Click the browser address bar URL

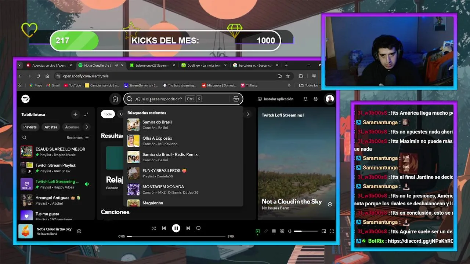[86, 76]
